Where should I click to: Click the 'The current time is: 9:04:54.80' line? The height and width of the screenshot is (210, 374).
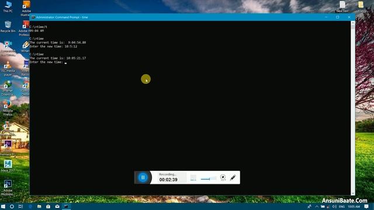click(x=58, y=43)
